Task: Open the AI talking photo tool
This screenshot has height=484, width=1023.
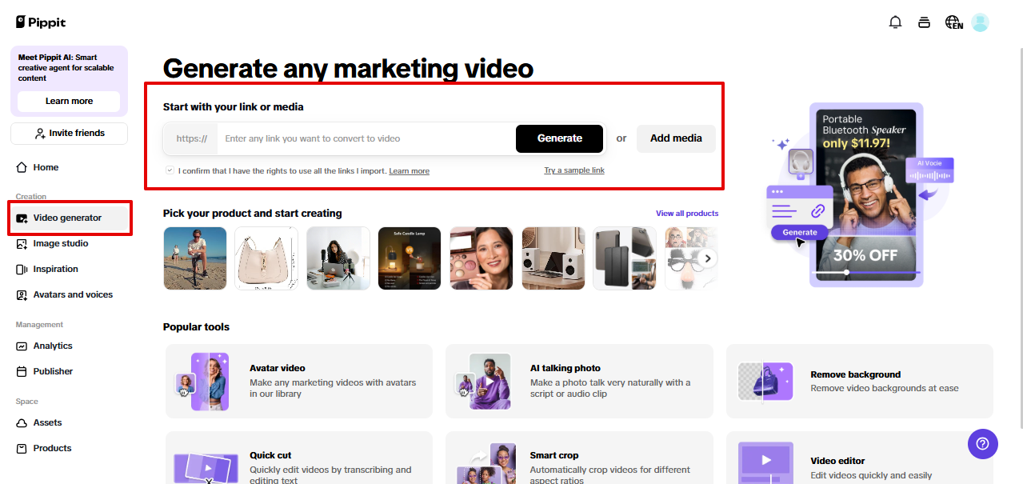Action: (x=578, y=381)
